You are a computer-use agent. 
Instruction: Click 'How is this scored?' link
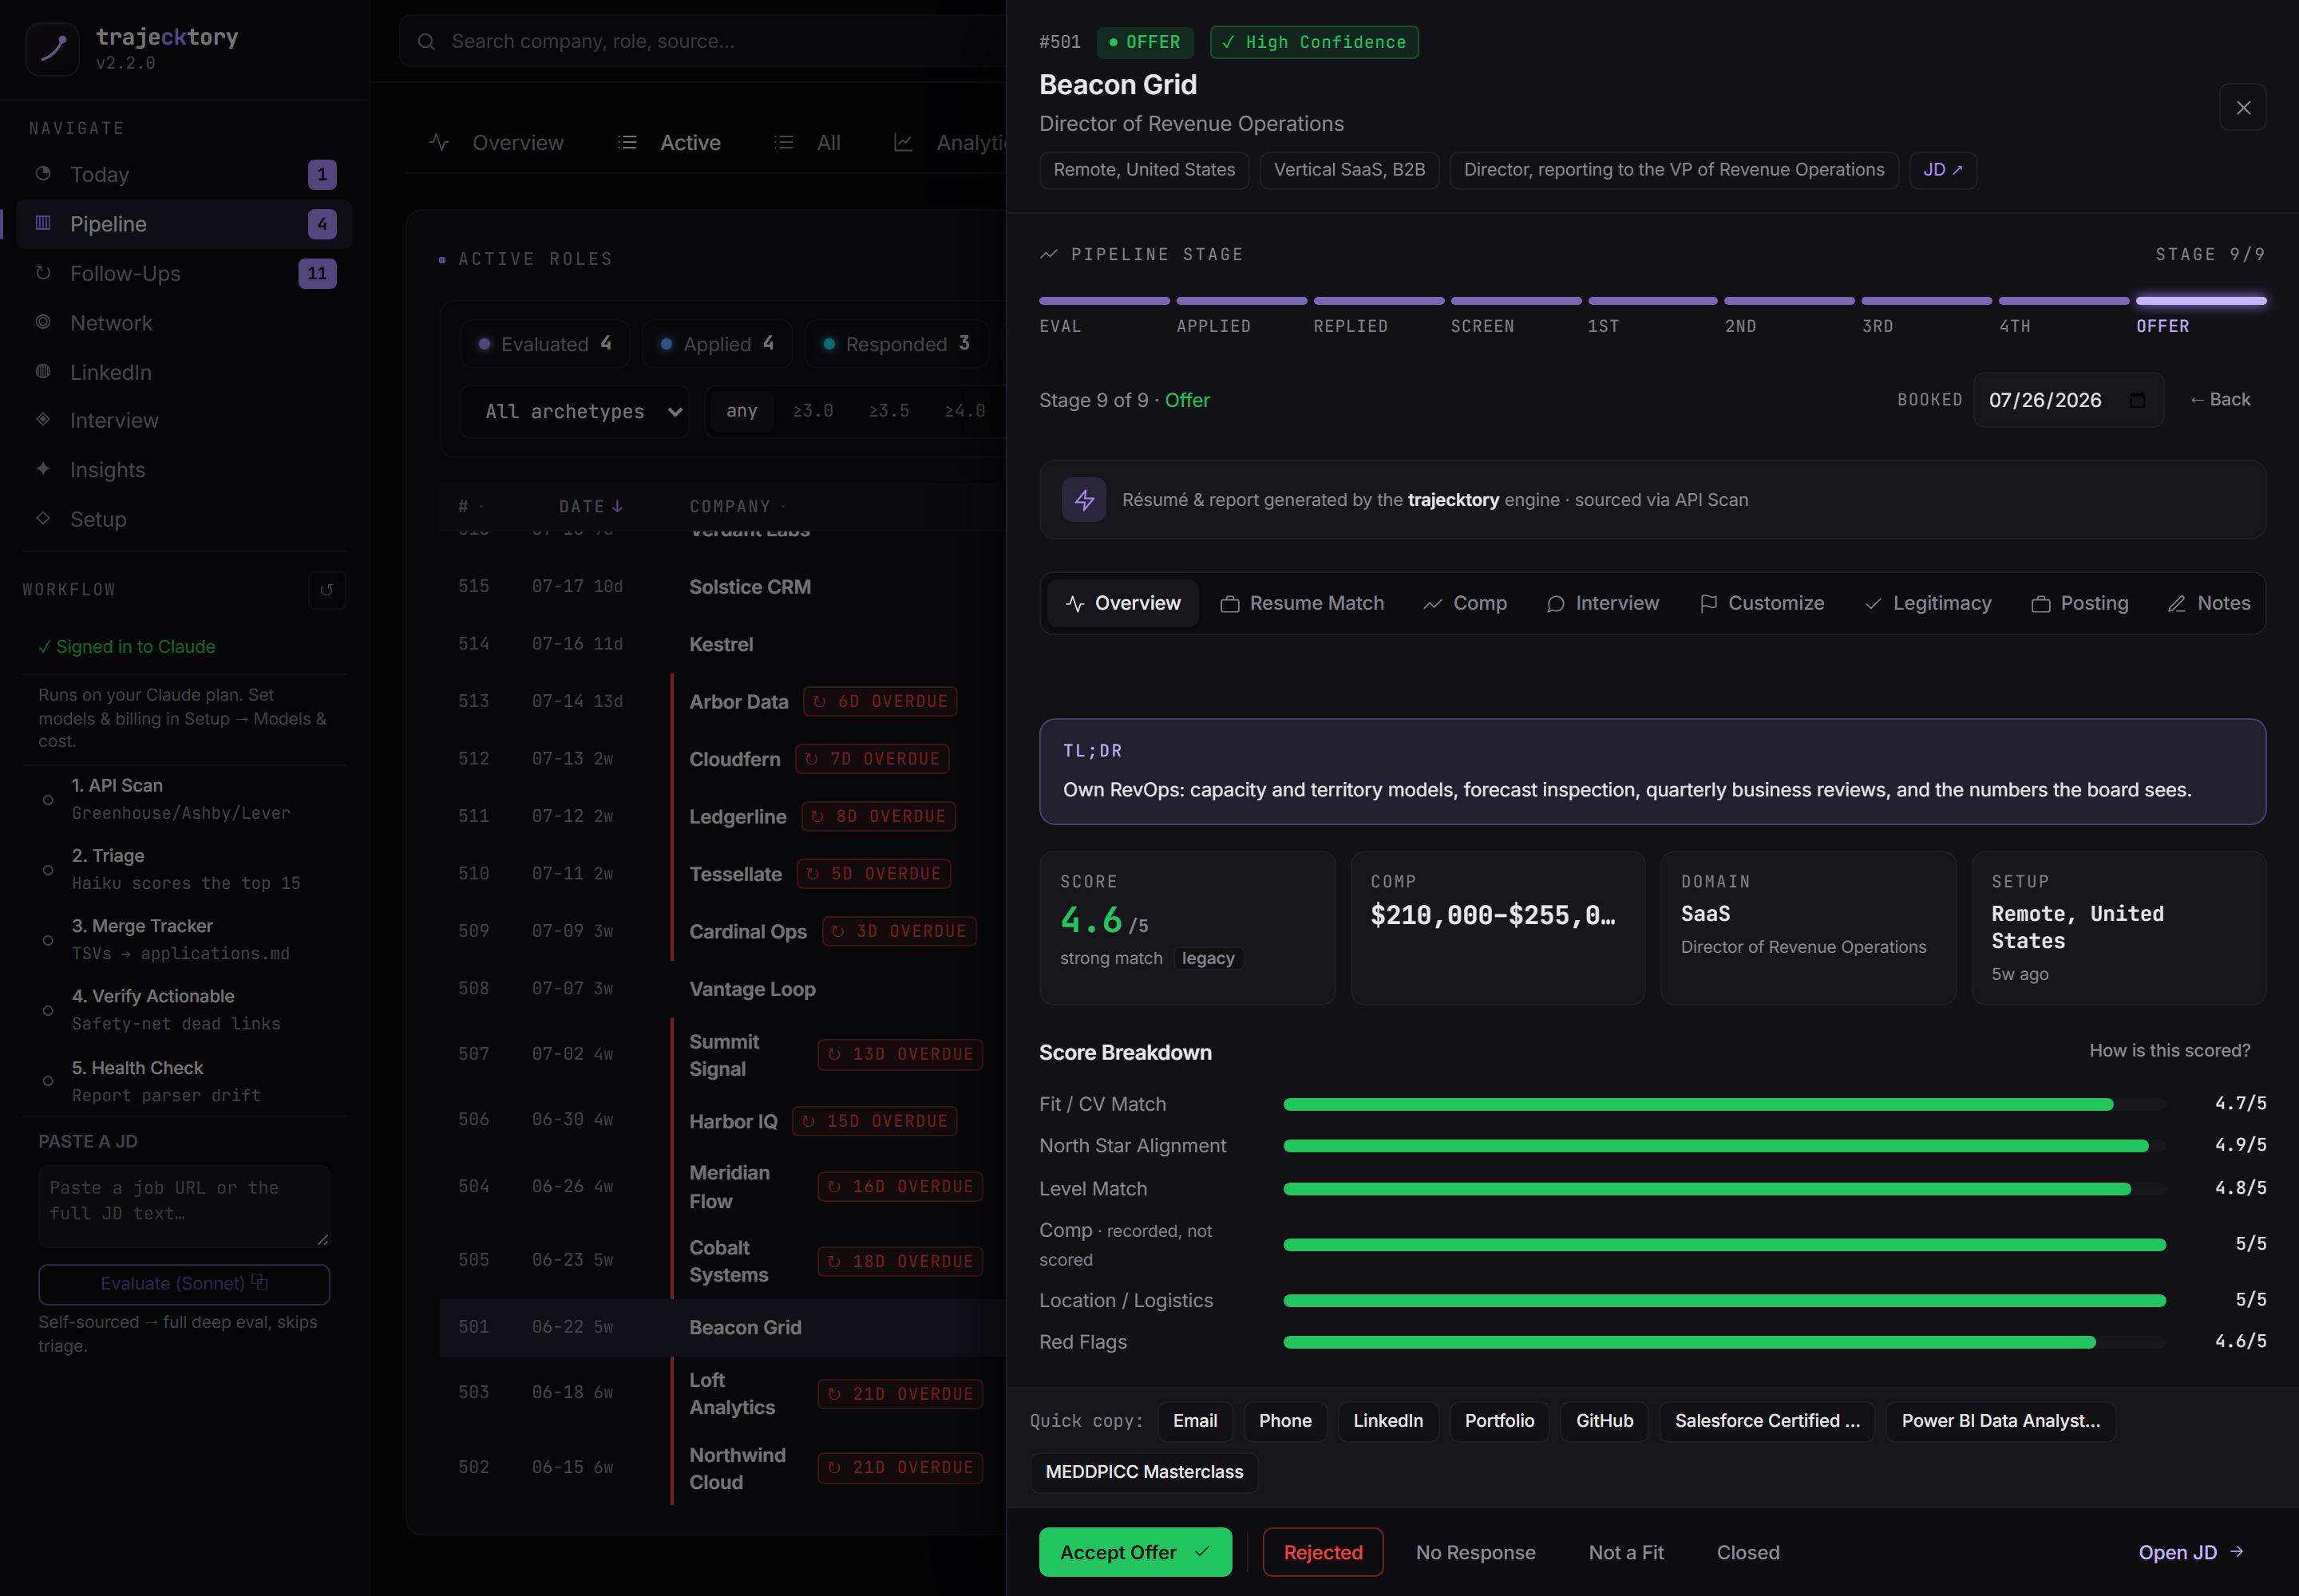tap(2169, 1050)
